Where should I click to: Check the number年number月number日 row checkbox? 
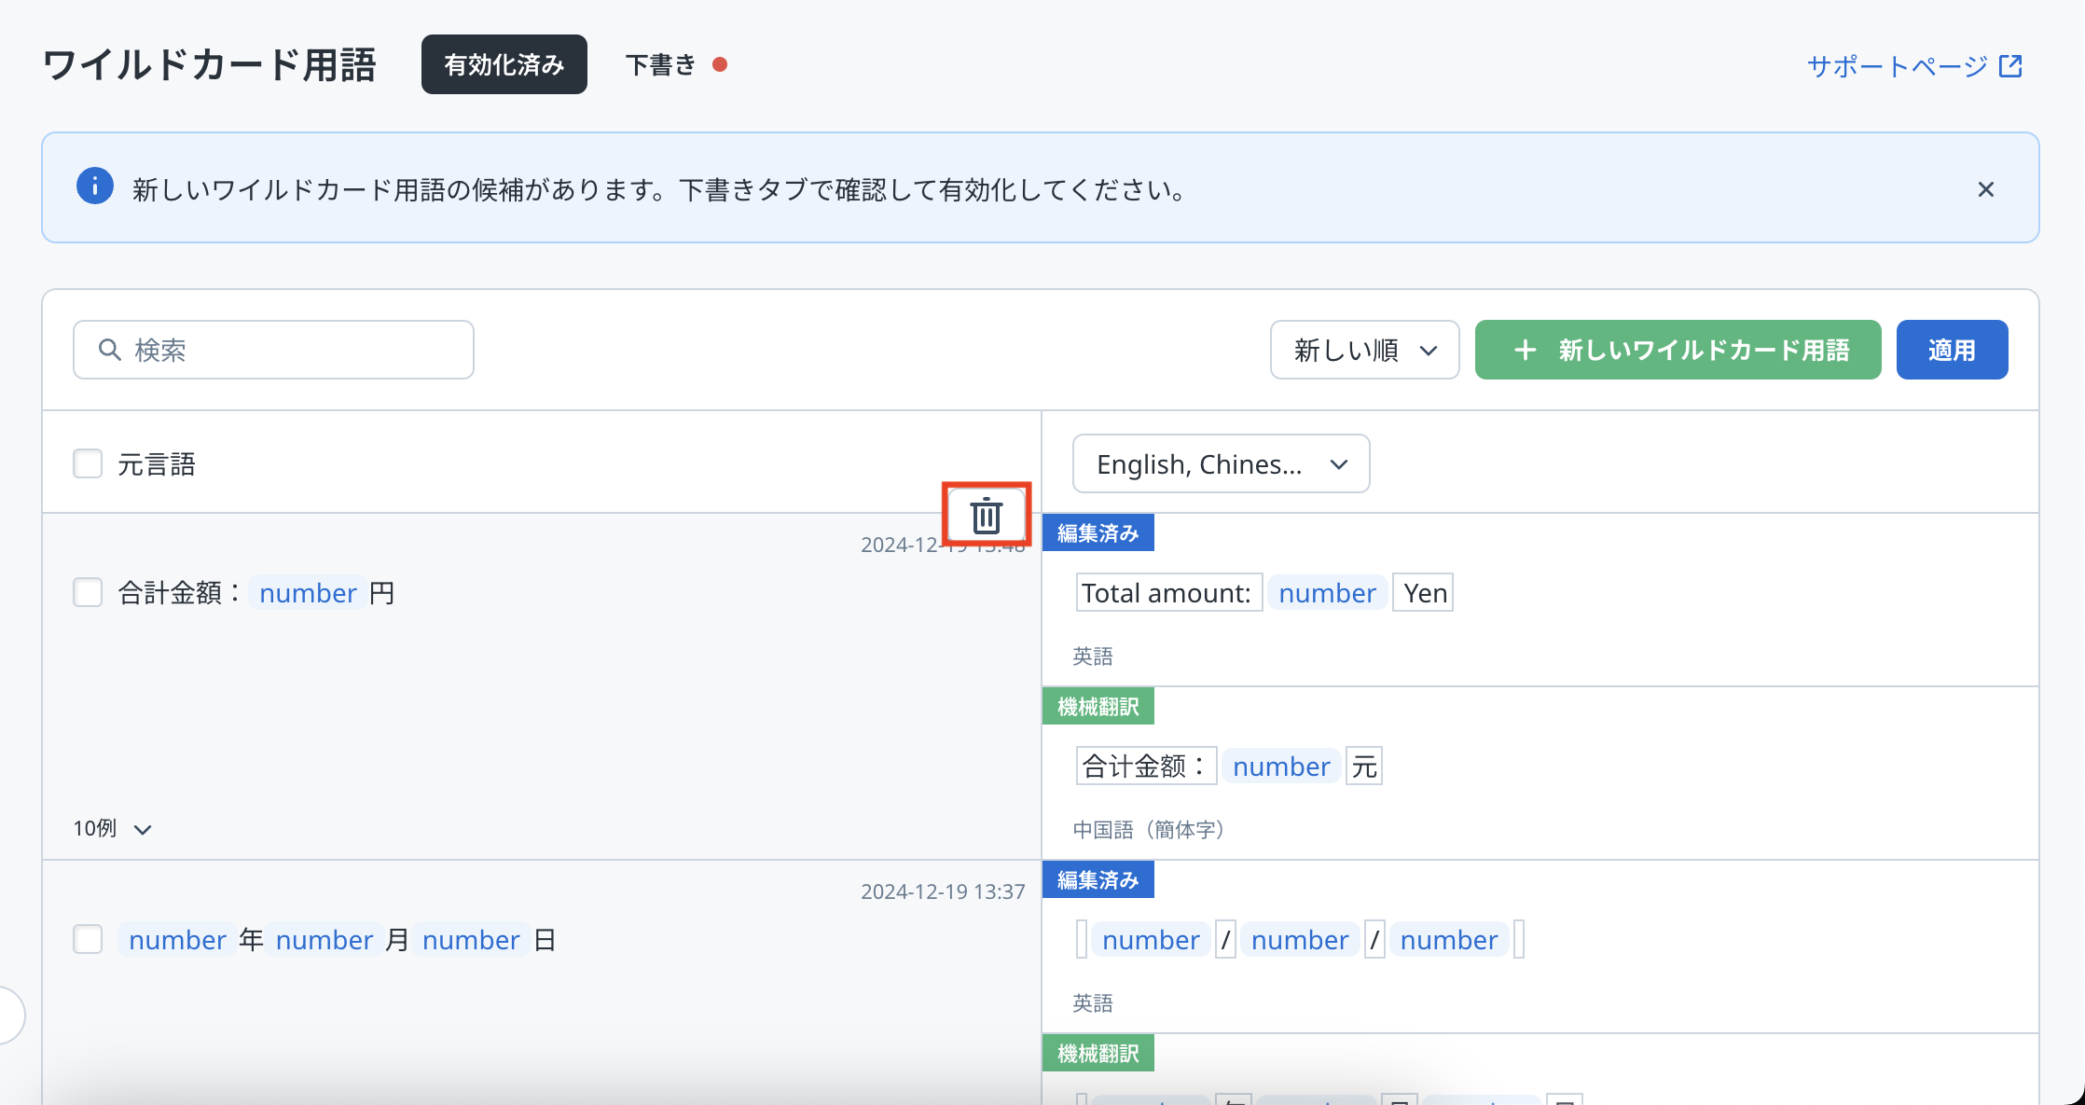[x=88, y=939]
